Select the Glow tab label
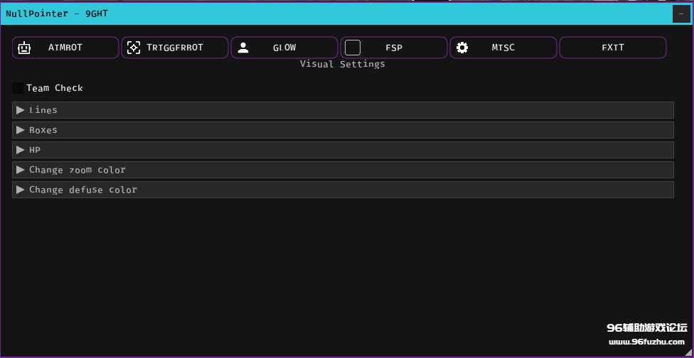This screenshot has height=358, width=694. click(x=284, y=48)
